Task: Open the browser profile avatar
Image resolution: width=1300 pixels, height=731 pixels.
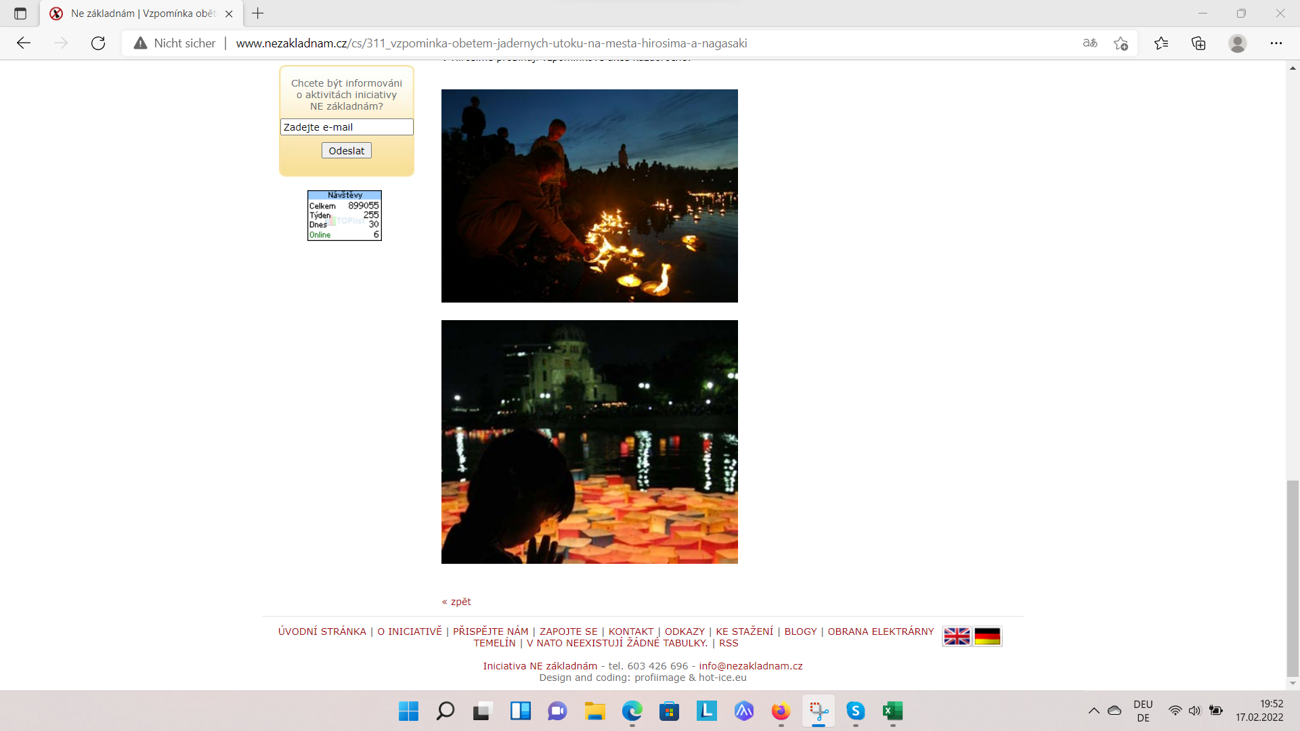Action: (1238, 43)
